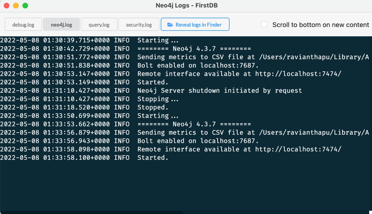Switch to the debug.log tab

point(23,25)
